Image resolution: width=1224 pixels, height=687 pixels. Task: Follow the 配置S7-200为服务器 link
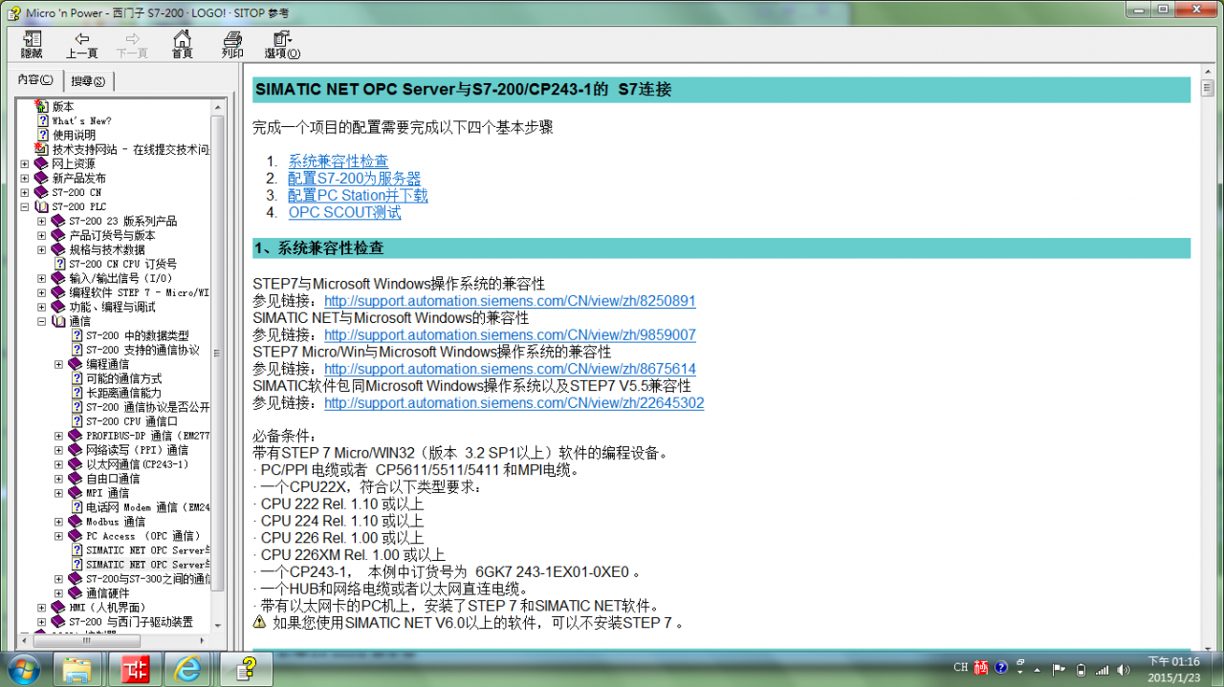point(355,179)
